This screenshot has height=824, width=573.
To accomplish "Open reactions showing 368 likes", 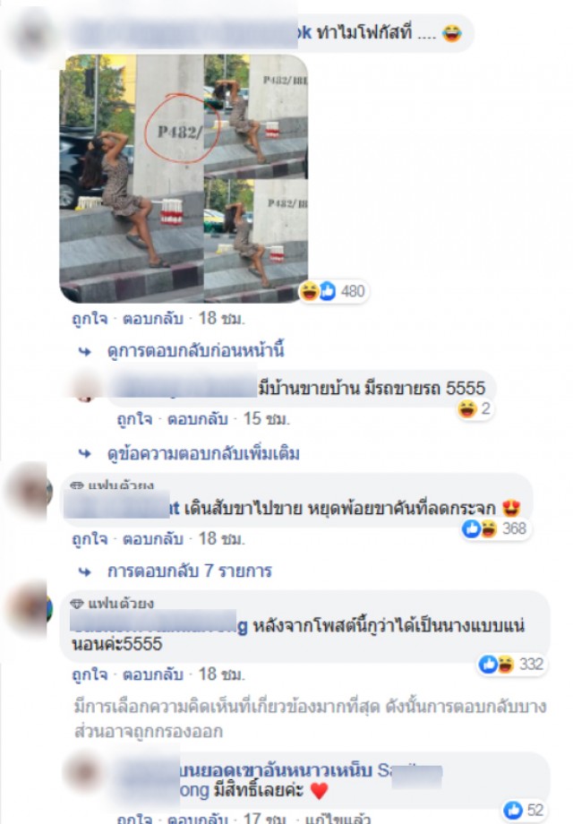I will coord(496,528).
